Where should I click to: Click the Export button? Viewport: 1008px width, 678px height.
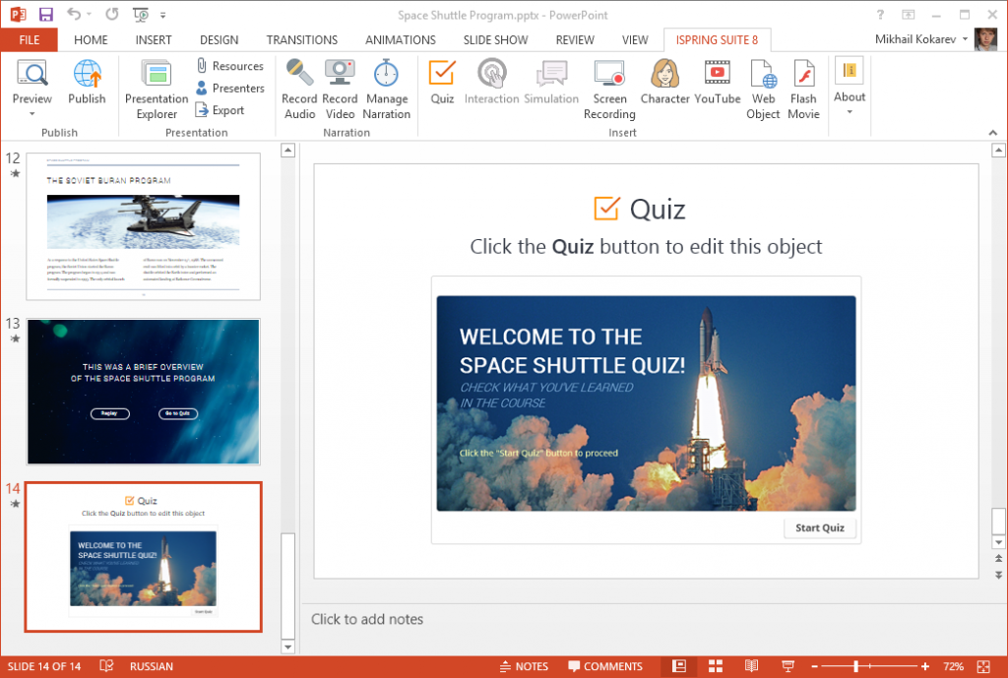(220, 110)
